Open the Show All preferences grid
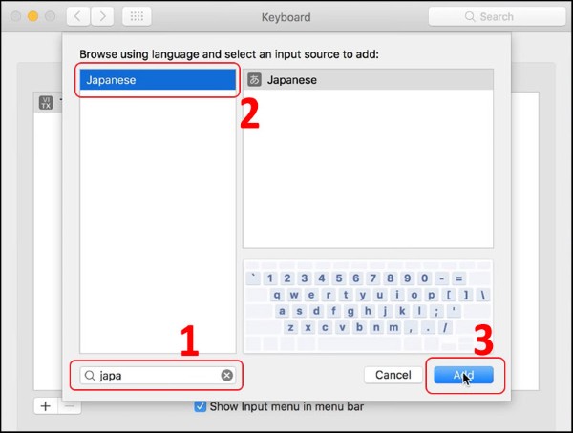 tap(137, 17)
